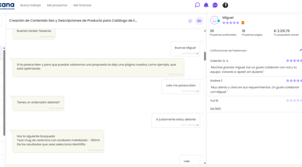
Task: Click message 'Buenas Miguel'
Action: point(185,49)
